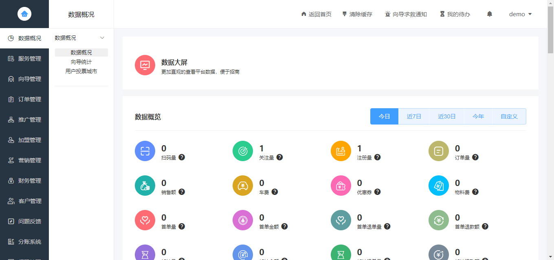Show help for 首单金额 question mark

pyautogui.click(x=284, y=226)
